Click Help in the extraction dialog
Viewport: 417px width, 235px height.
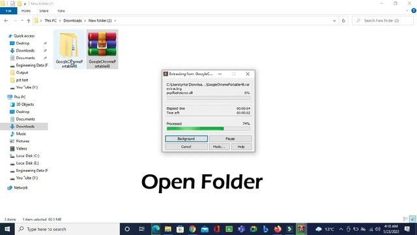[x=241, y=146]
